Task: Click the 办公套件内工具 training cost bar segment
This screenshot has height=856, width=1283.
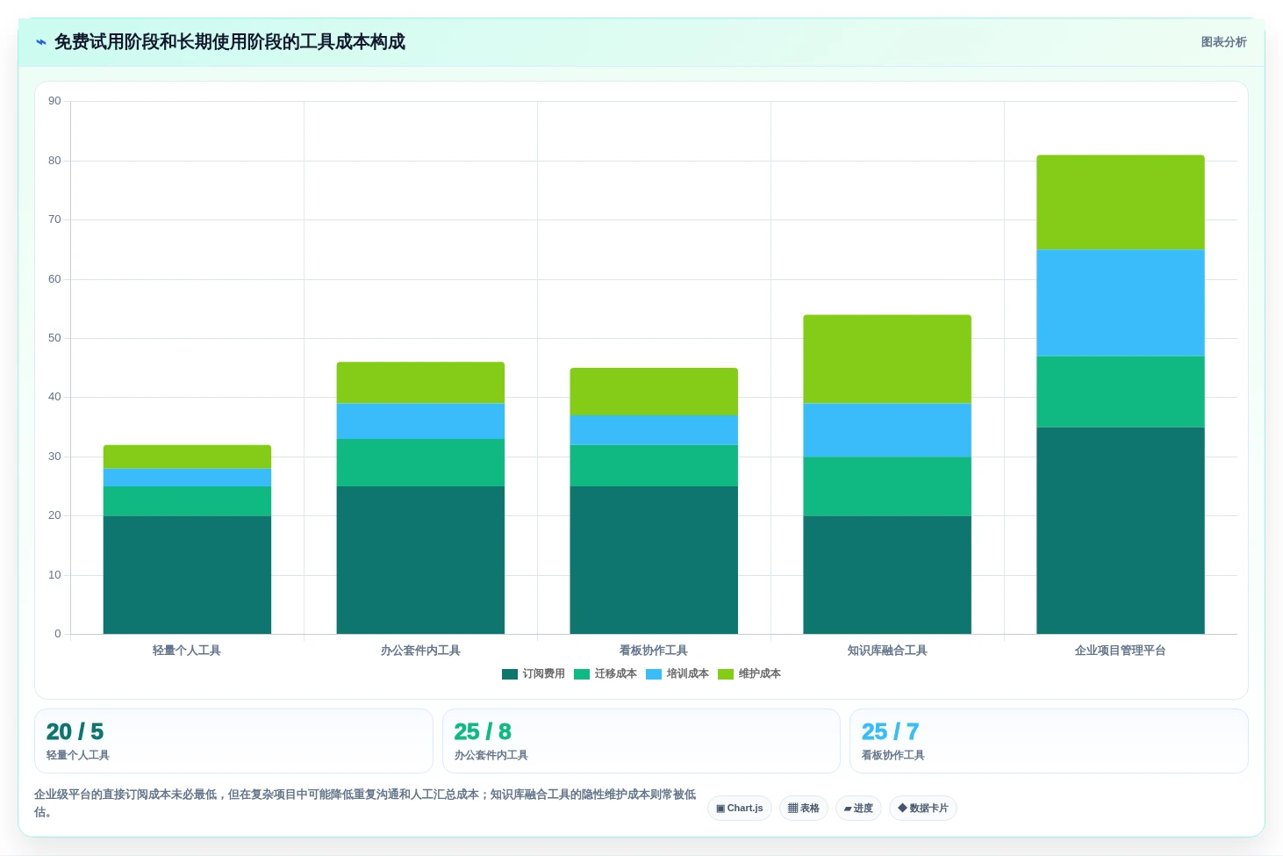Action: [x=420, y=421]
